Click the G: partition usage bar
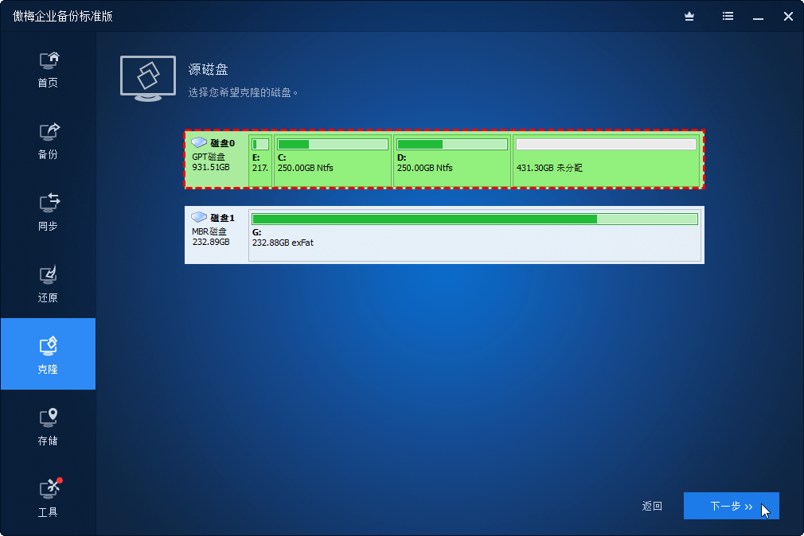 pos(474,219)
